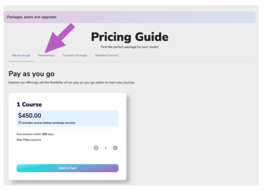Viewport: 265px width, 191px height.
Task: Switch to Company Packages tab
Action: click(x=75, y=56)
